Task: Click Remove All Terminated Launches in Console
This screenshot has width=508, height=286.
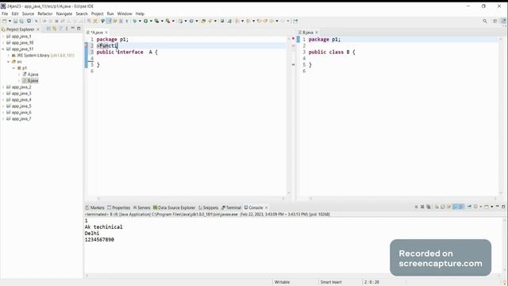Action: pos(429,207)
